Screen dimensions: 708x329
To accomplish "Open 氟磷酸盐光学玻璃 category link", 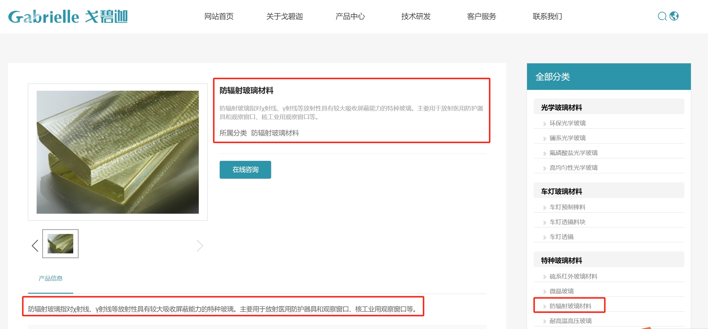I will click(573, 153).
